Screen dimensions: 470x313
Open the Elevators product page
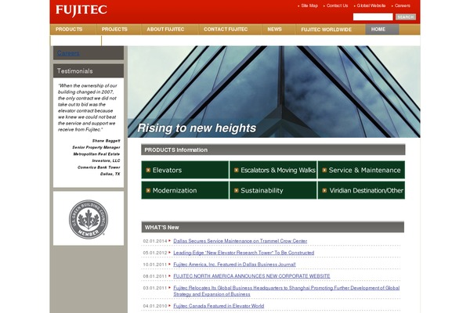185,170
